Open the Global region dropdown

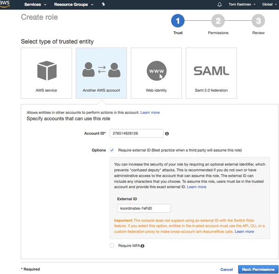269,4
